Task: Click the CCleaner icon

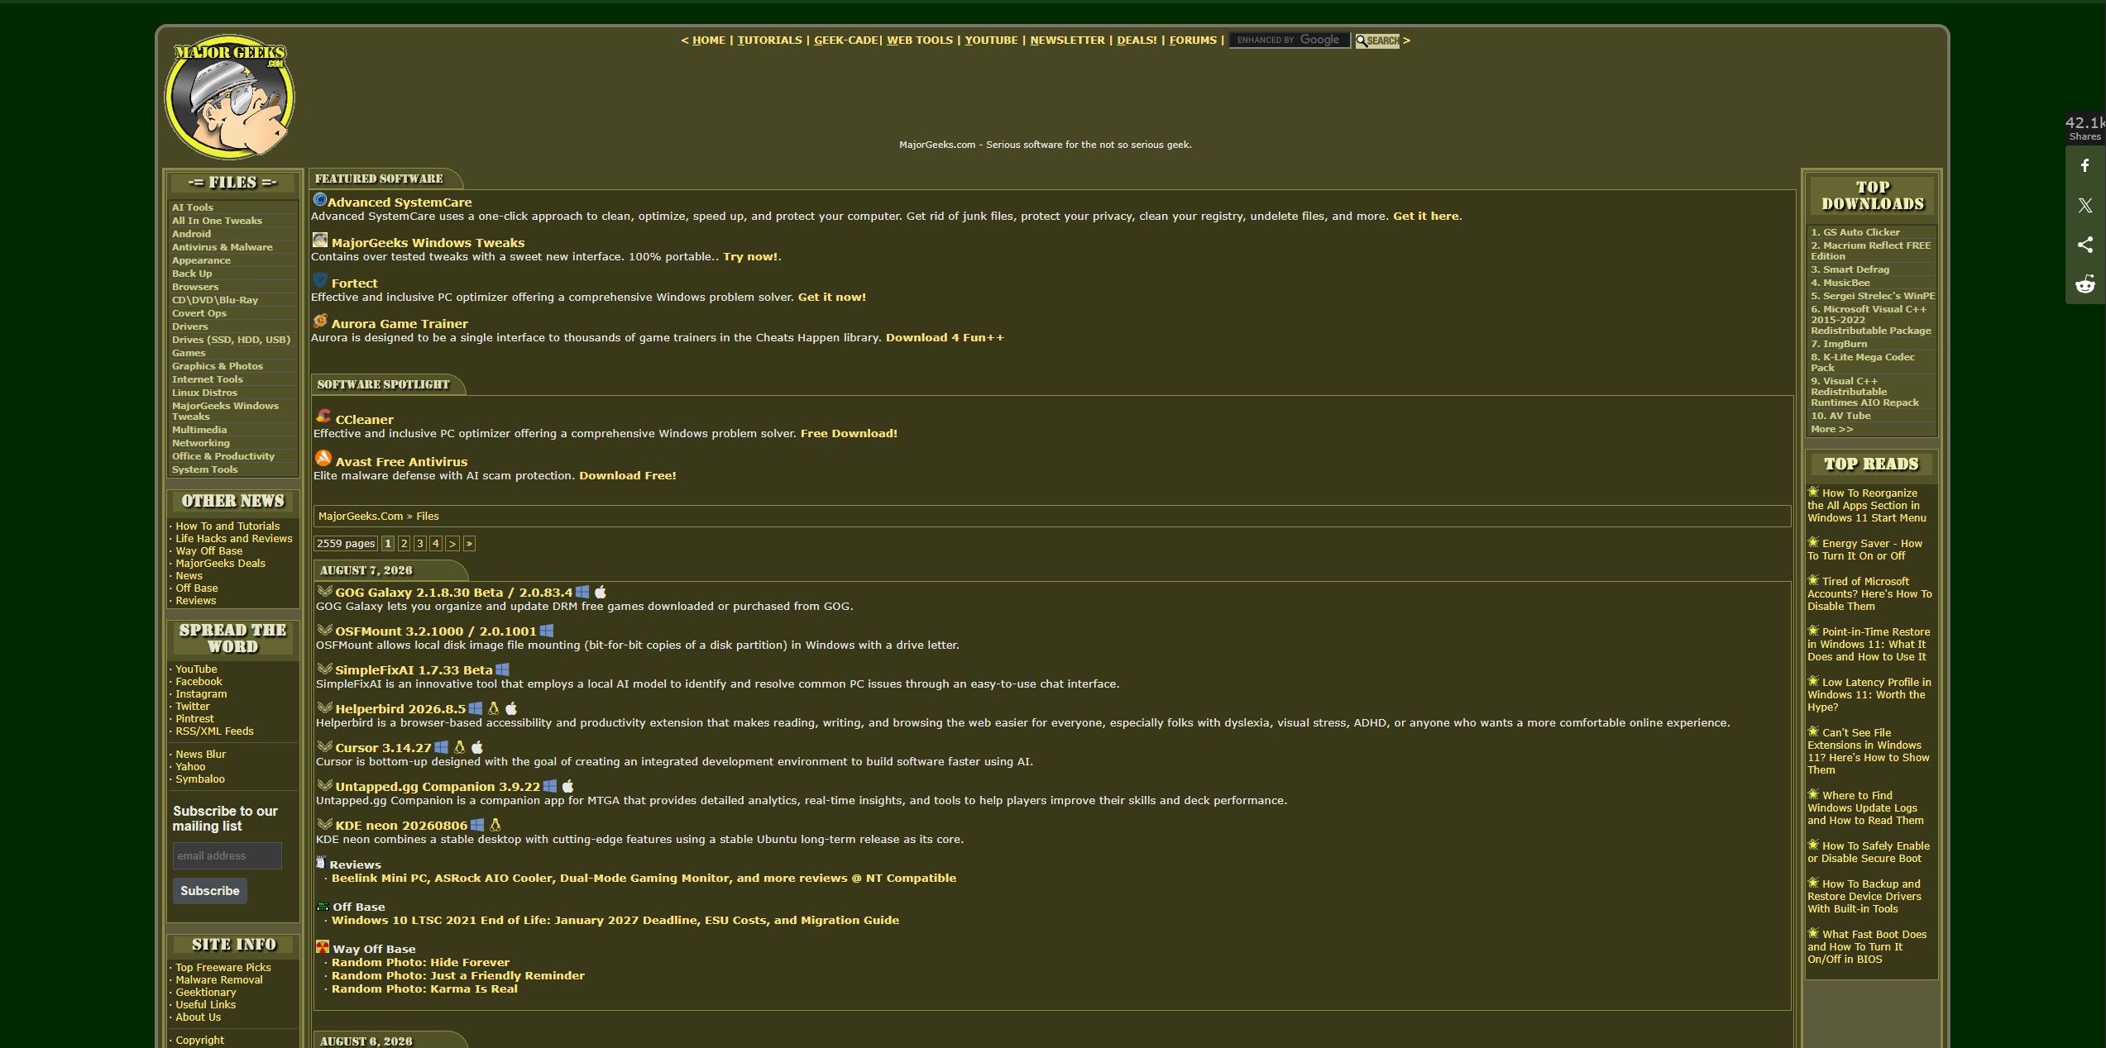Action: pyautogui.click(x=323, y=416)
